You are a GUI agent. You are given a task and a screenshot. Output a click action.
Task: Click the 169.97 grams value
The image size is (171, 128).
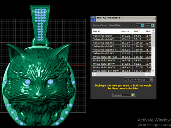coord(126,43)
